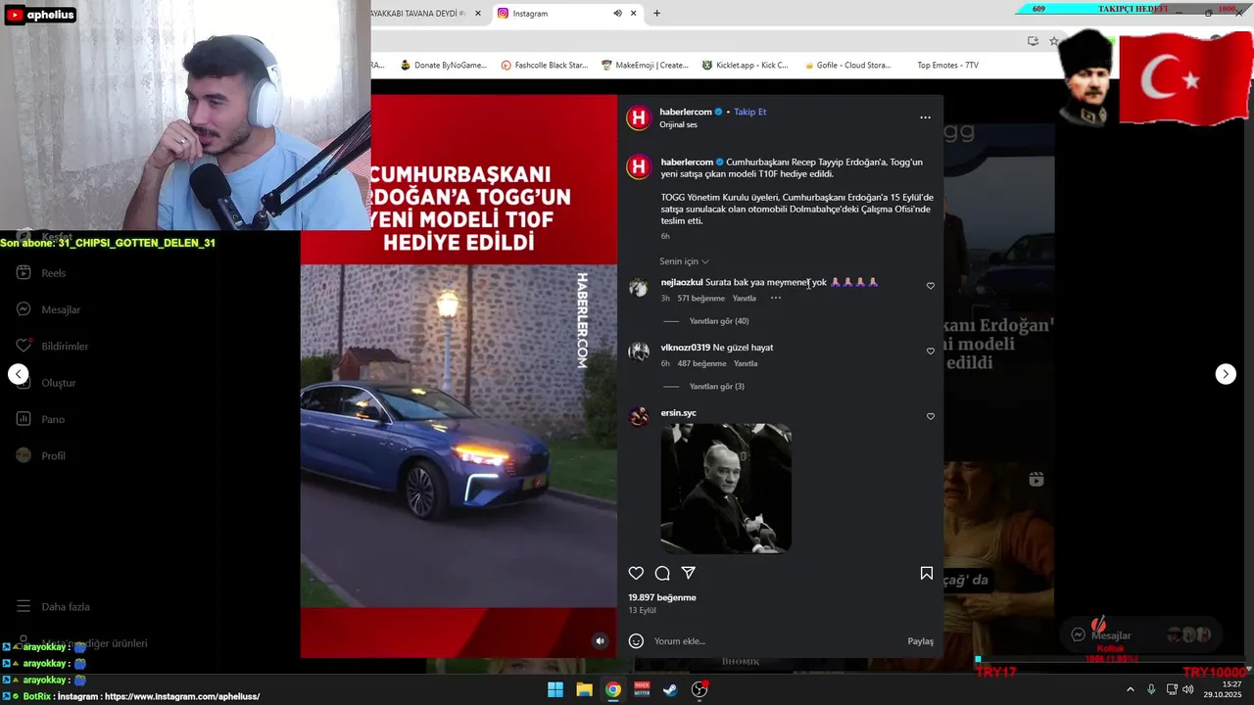The image size is (1254, 705).
Task: Open a new browser tab
Action: (x=656, y=14)
